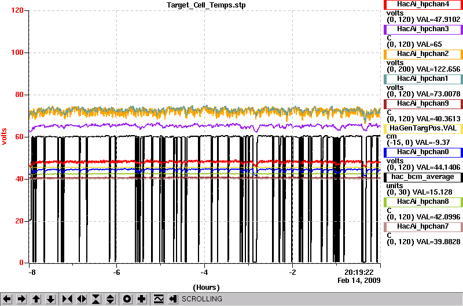
Task: Click the VAL=47.9102 reading
Action: click(x=438, y=20)
